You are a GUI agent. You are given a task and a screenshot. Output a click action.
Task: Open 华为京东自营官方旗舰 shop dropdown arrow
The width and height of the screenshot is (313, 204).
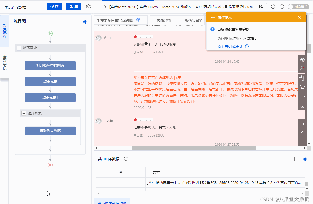143,20
